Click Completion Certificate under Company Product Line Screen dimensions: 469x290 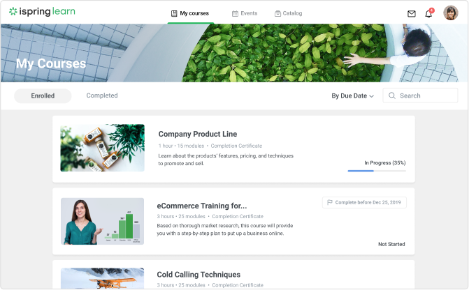click(x=236, y=146)
